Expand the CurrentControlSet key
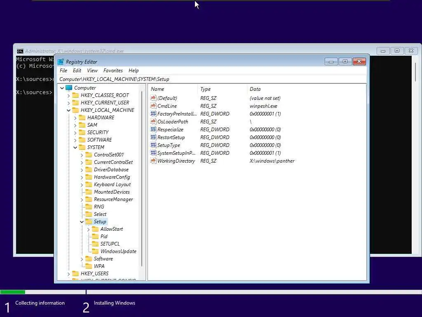 (82, 162)
